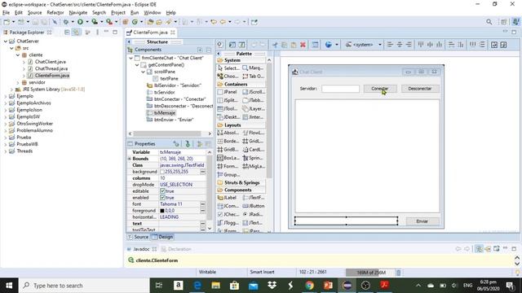Image resolution: width=522 pixels, height=293 pixels.
Task: Pick the FlowLayout palette item
Action: (x=254, y=133)
